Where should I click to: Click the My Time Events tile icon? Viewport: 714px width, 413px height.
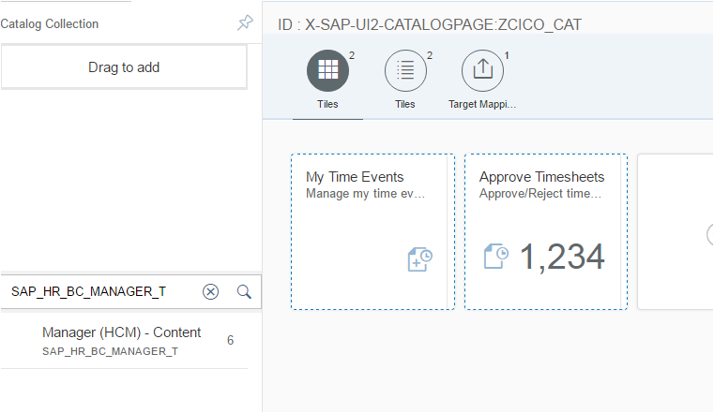[x=419, y=259]
